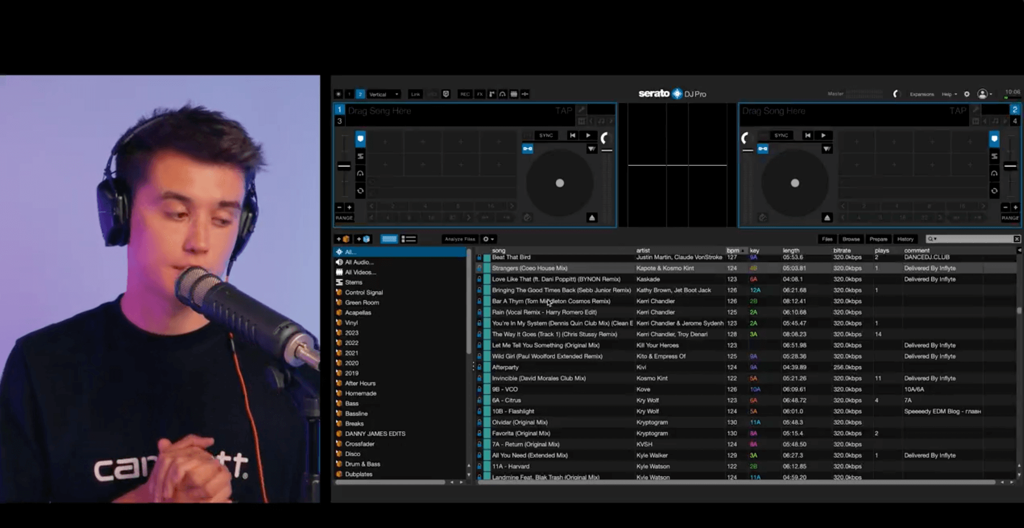Open the hot cue pads on deck 1
This screenshot has height=528, width=1024.
[360, 138]
